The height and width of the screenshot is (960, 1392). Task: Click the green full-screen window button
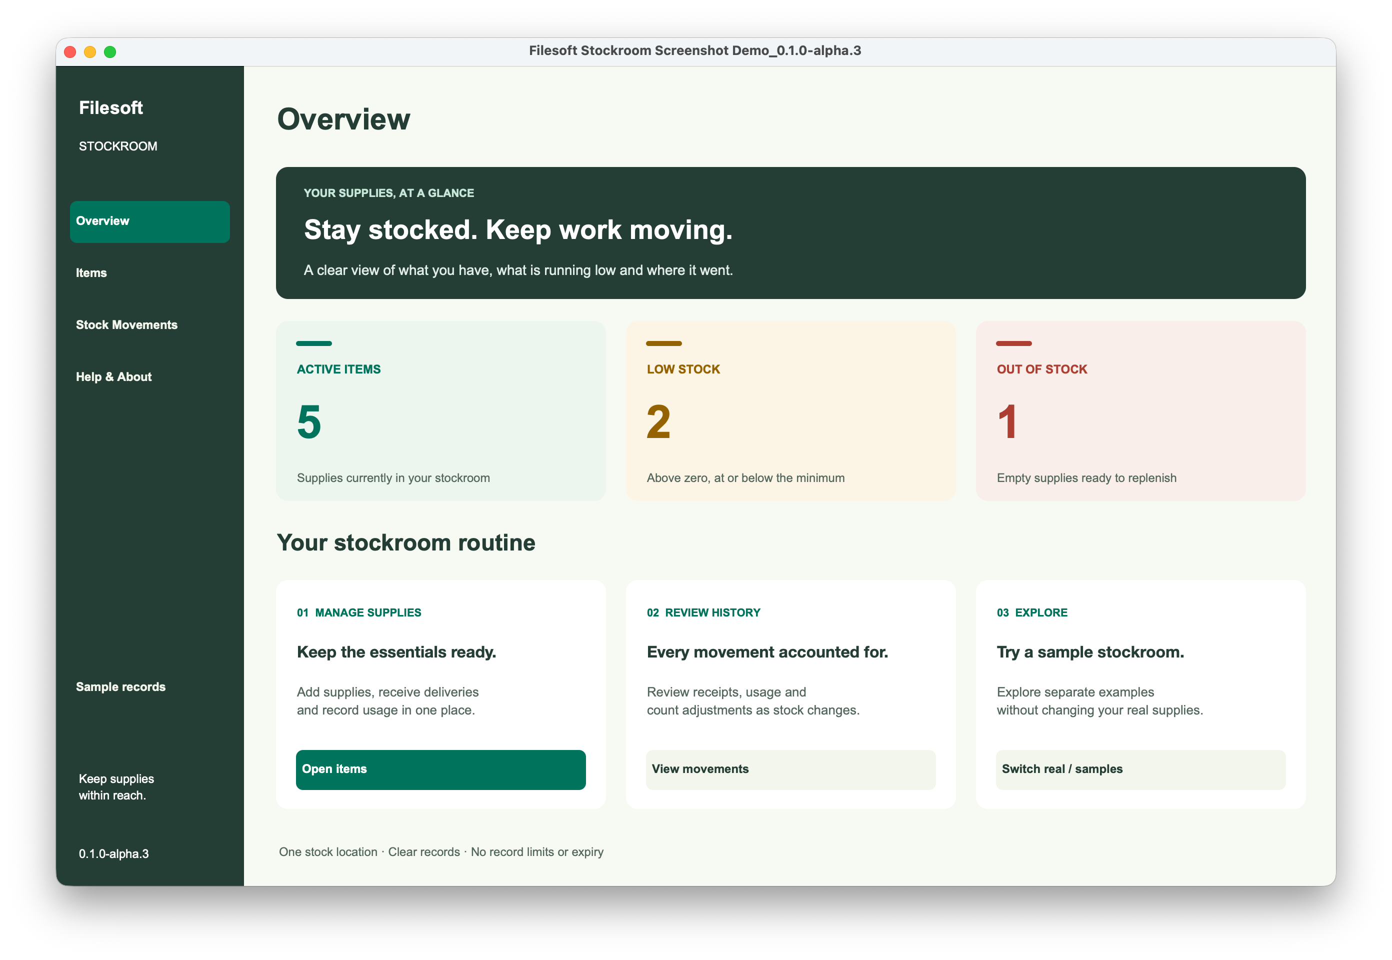coord(110,51)
